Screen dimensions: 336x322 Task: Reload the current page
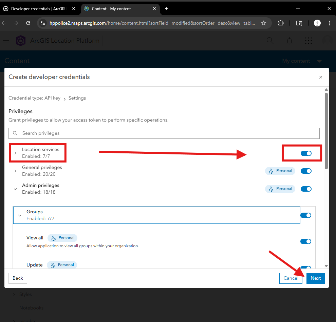coord(28,23)
